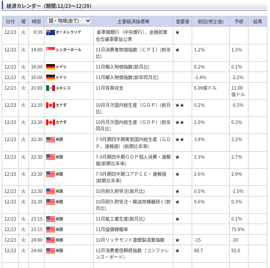
Task: Click US flag in リッチモンド連銀製造業指数 row
Action: (51, 240)
